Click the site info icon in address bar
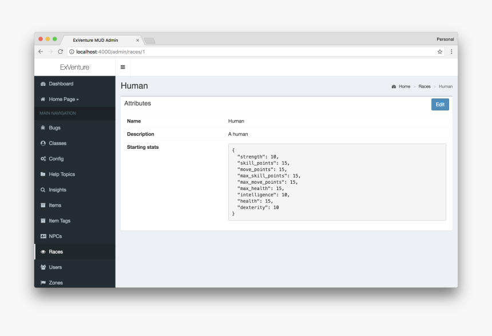Screen dimensions: 492x336 72,52
